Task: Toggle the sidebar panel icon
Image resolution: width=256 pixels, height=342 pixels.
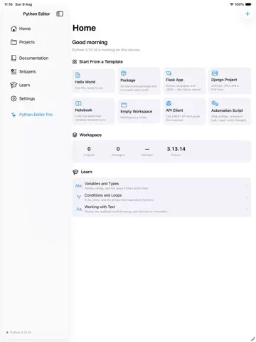Action: [60, 14]
